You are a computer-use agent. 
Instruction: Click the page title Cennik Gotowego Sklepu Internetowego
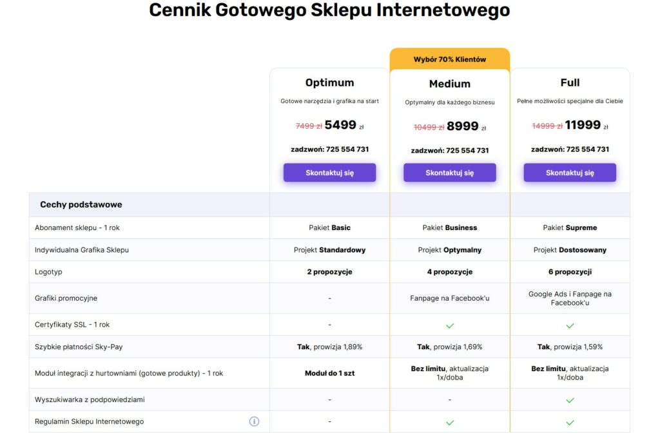click(329, 10)
